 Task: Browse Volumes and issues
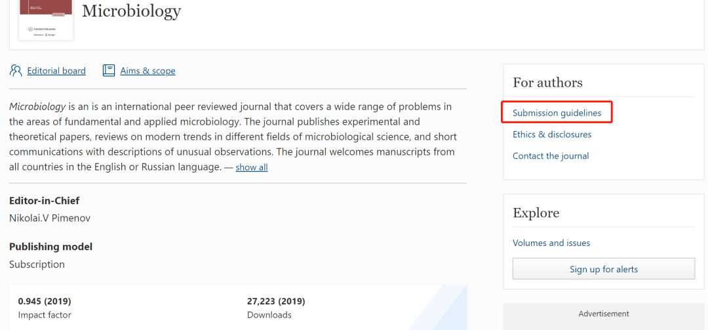tap(551, 243)
